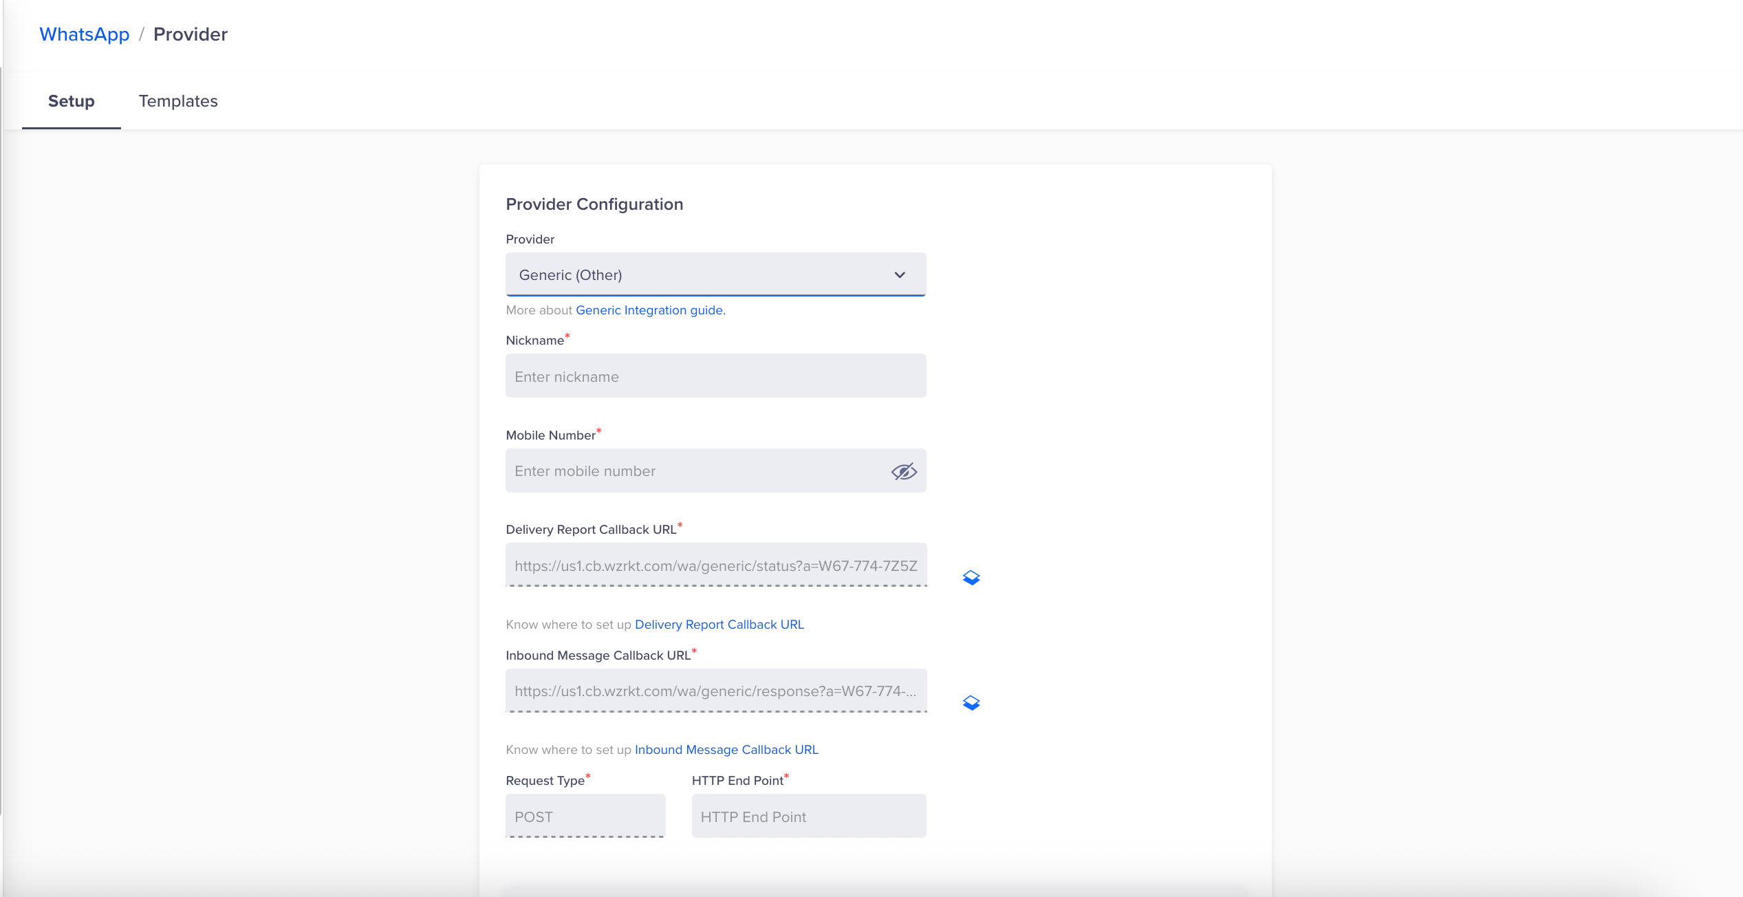Switch to the Templates tab
This screenshot has width=1743, height=897.
click(178, 101)
